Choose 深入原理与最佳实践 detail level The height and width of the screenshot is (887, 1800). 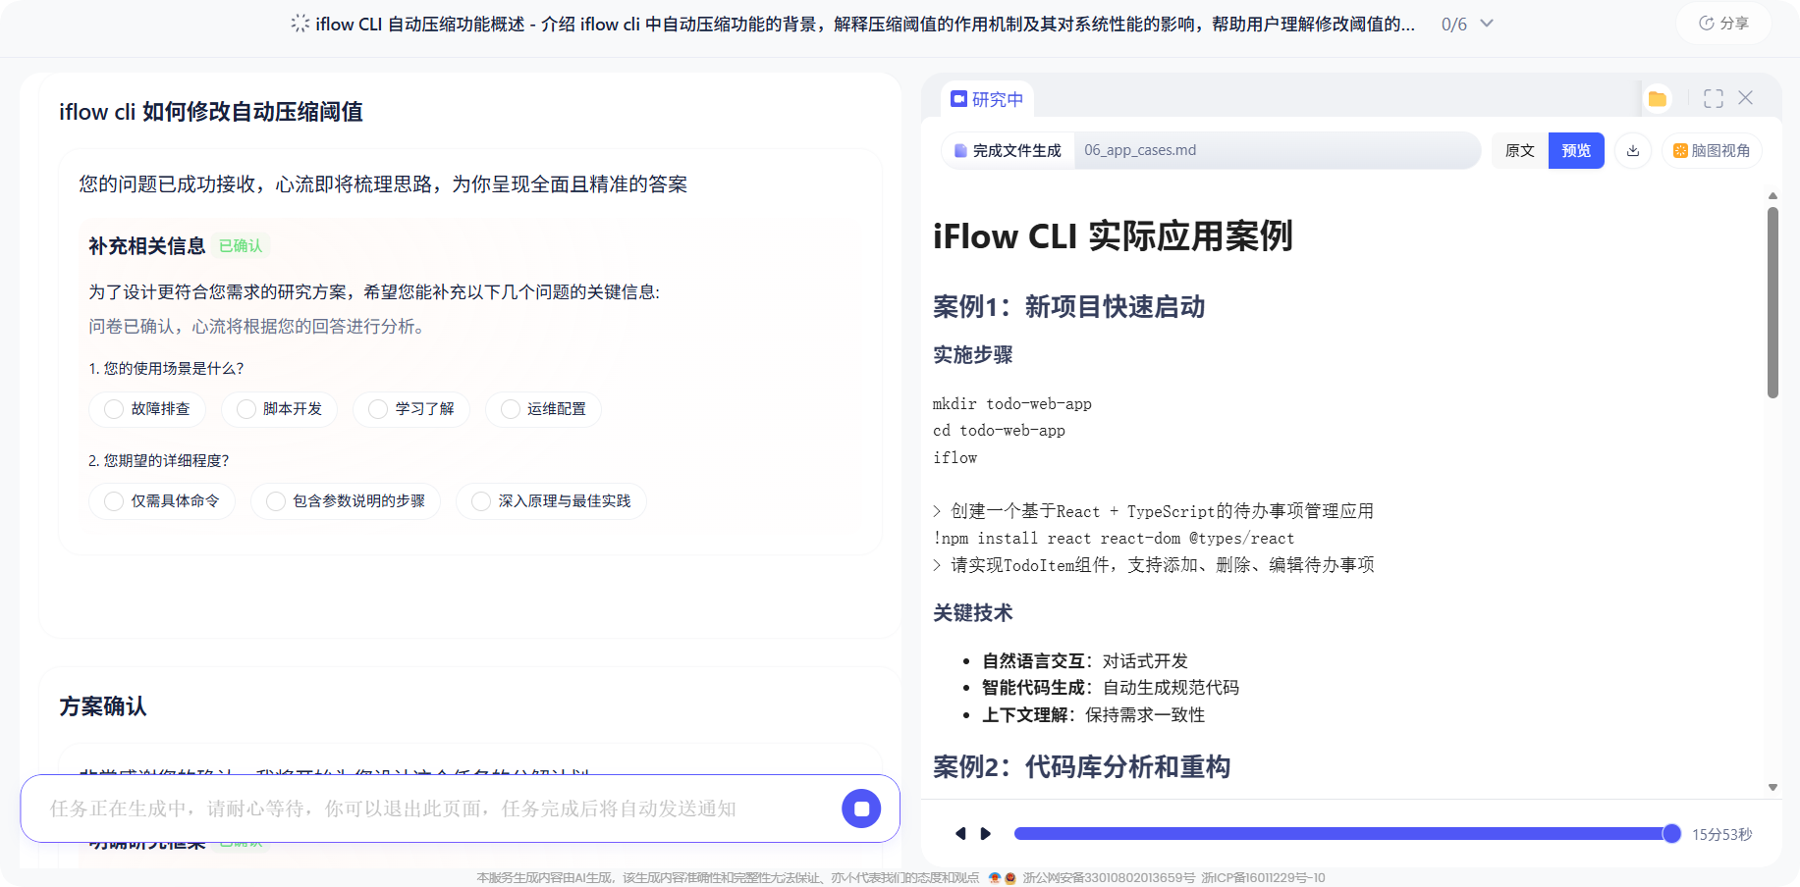pos(481,501)
